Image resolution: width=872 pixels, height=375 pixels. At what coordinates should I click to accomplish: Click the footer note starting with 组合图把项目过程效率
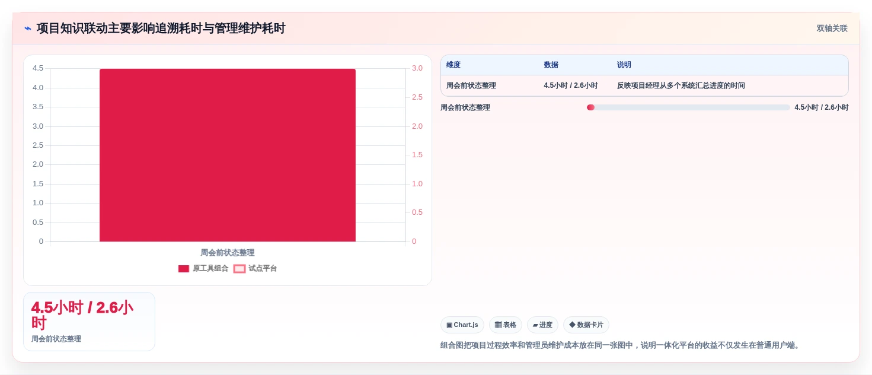point(621,345)
